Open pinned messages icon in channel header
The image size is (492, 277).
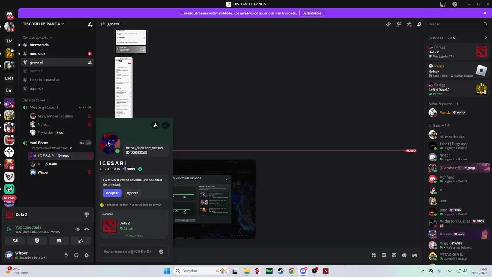409,24
